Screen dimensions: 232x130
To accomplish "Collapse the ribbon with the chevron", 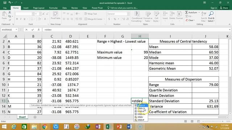I will 229,24.
